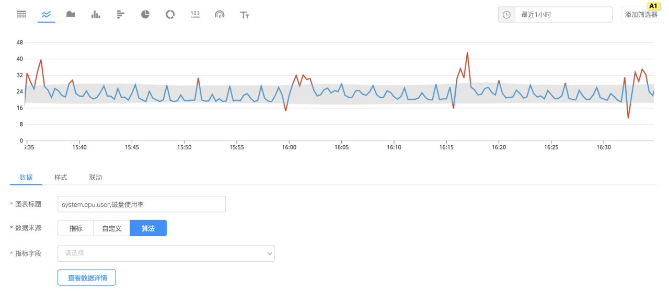This screenshot has width=669, height=291.
Task: Click the 16:30 label on time axis
Action: coord(604,147)
